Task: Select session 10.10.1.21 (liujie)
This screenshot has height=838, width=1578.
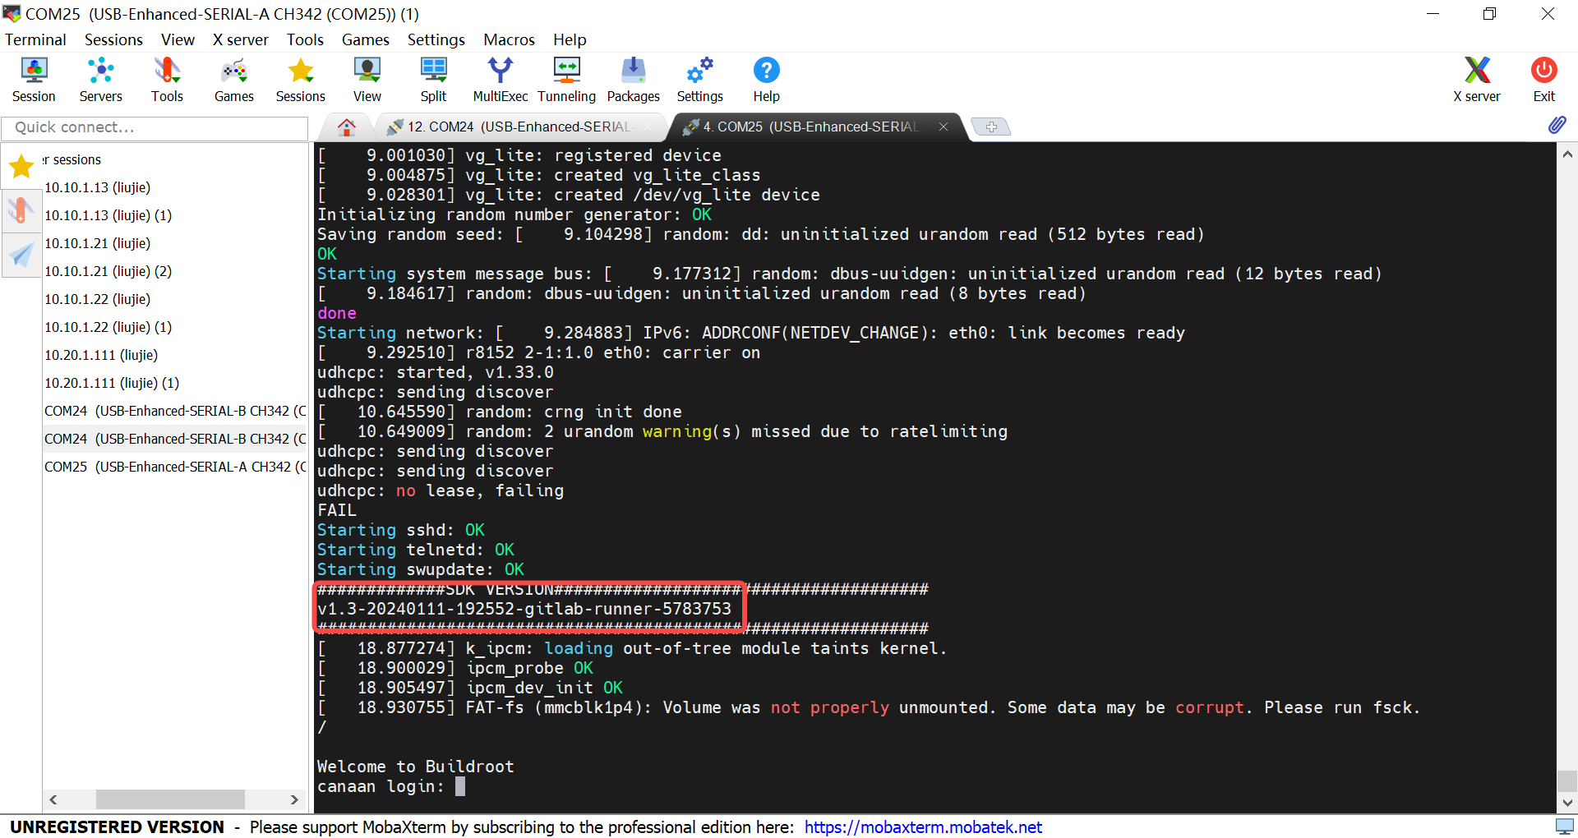Action: coord(97,243)
